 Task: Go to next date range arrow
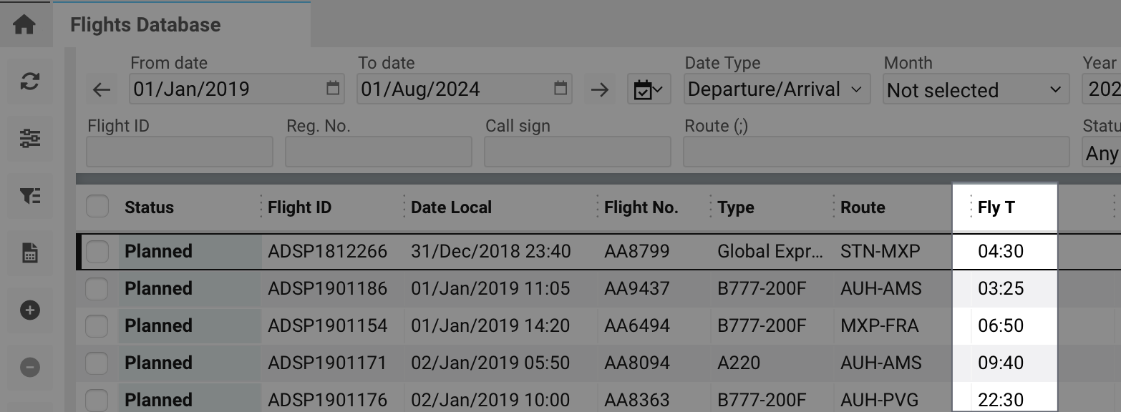tap(599, 89)
